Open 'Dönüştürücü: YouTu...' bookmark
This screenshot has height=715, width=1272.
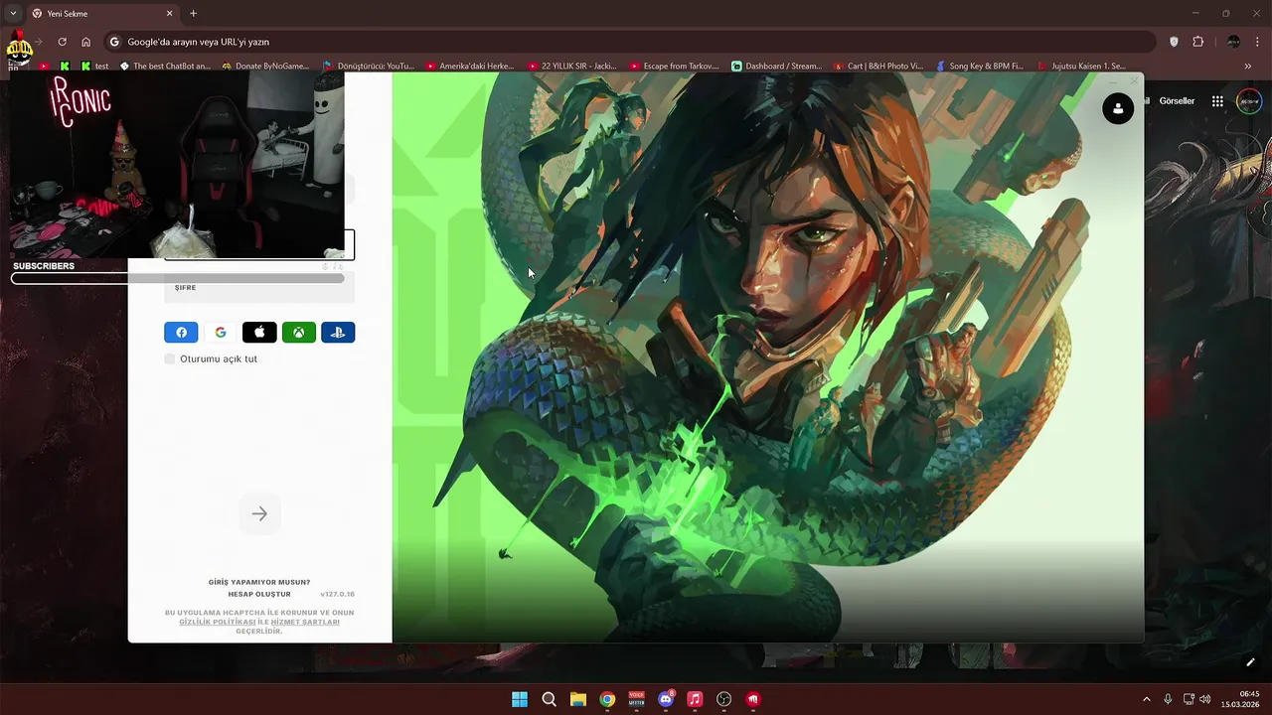(369, 67)
